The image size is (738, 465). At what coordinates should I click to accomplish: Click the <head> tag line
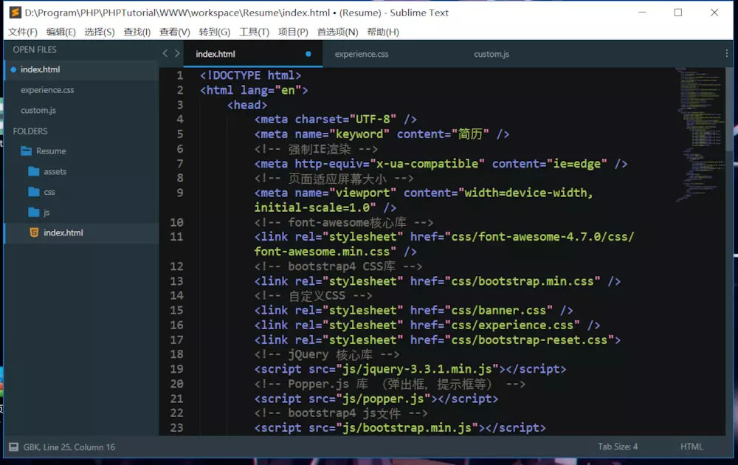point(247,105)
